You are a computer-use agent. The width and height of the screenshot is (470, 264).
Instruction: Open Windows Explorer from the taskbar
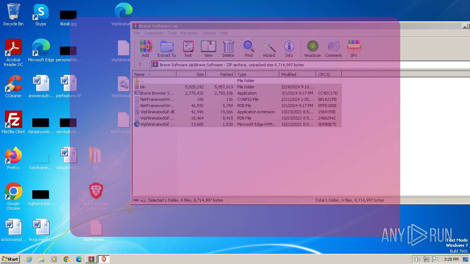click(41, 259)
